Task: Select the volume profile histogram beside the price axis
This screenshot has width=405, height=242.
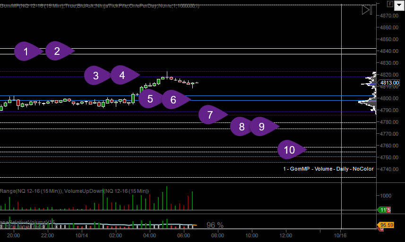Action: (368, 93)
